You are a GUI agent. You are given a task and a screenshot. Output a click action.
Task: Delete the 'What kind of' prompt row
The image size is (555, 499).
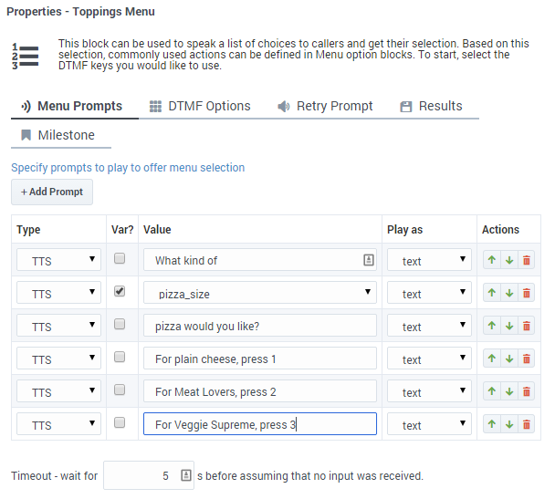tap(527, 260)
